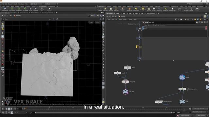Select the VDB node

[x=182, y=102]
